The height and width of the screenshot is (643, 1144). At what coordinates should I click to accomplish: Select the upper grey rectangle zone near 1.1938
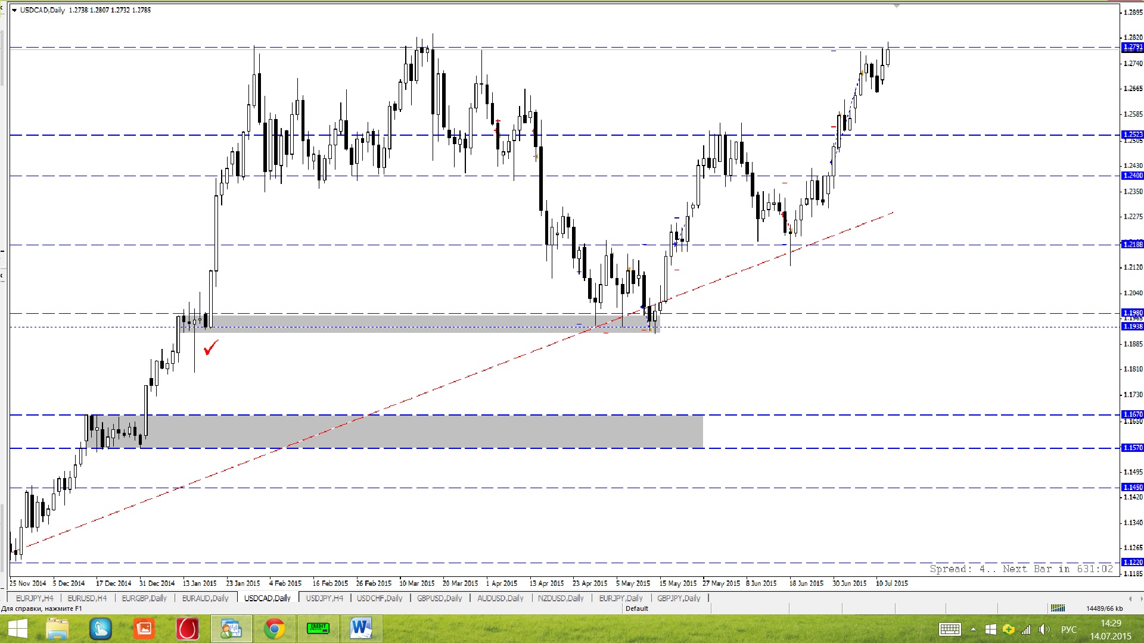(x=419, y=324)
